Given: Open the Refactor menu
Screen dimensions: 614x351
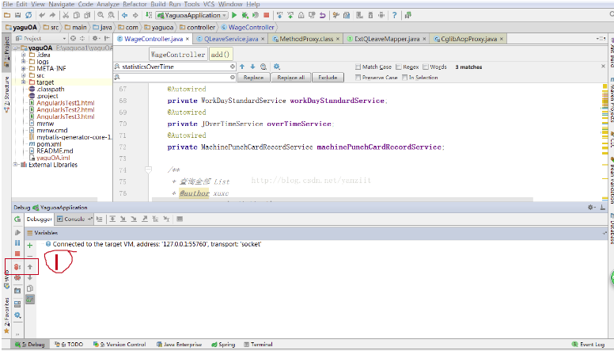Looking at the screenshot, I should coord(135,4).
